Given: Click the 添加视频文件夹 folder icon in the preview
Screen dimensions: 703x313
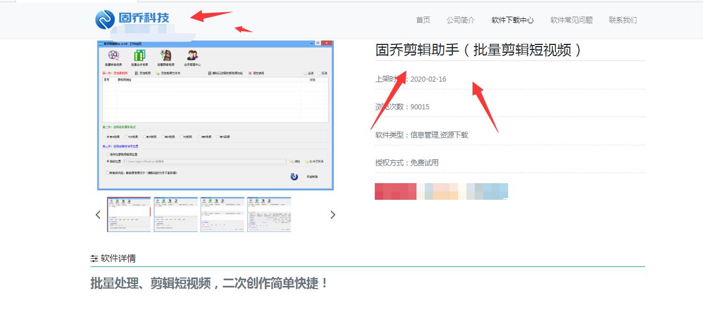Looking at the screenshot, I should pyautogui.click(x=158, y=73).
